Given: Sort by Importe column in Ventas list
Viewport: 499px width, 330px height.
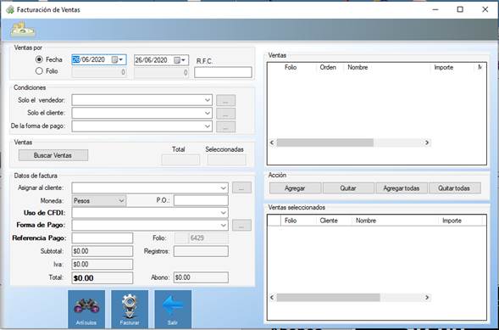Looking at the screenshot, I should [444, 67].
